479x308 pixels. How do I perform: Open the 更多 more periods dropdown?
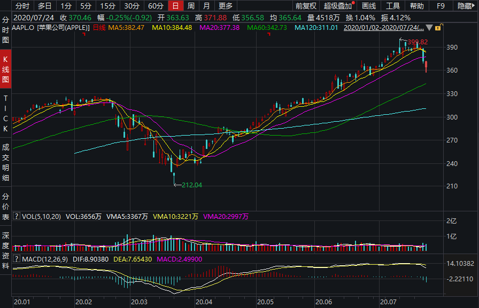[226, 6]
